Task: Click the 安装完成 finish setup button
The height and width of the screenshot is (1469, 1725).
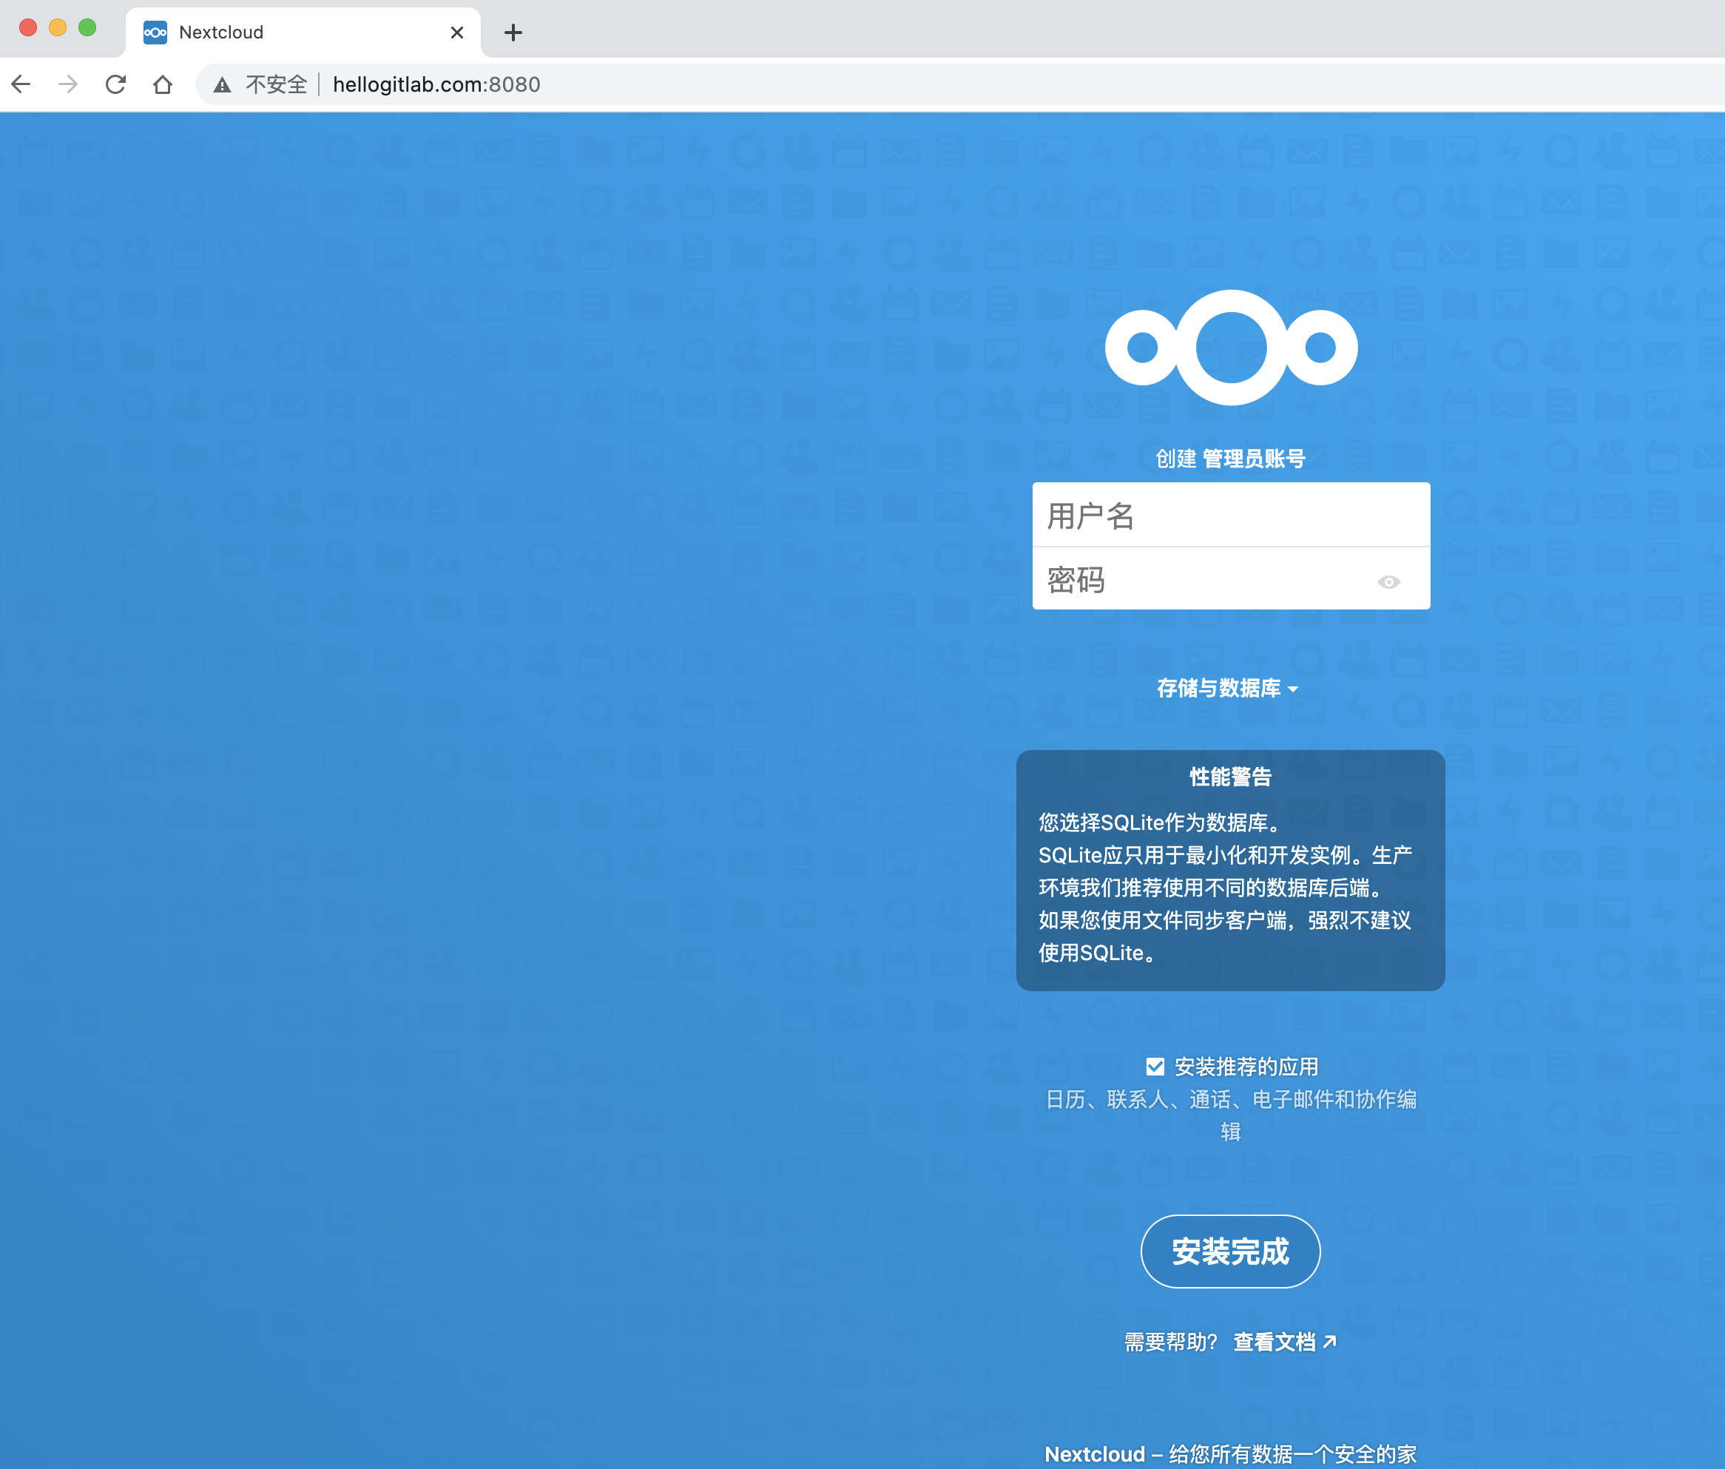Action: [x=1230, y=1252]
